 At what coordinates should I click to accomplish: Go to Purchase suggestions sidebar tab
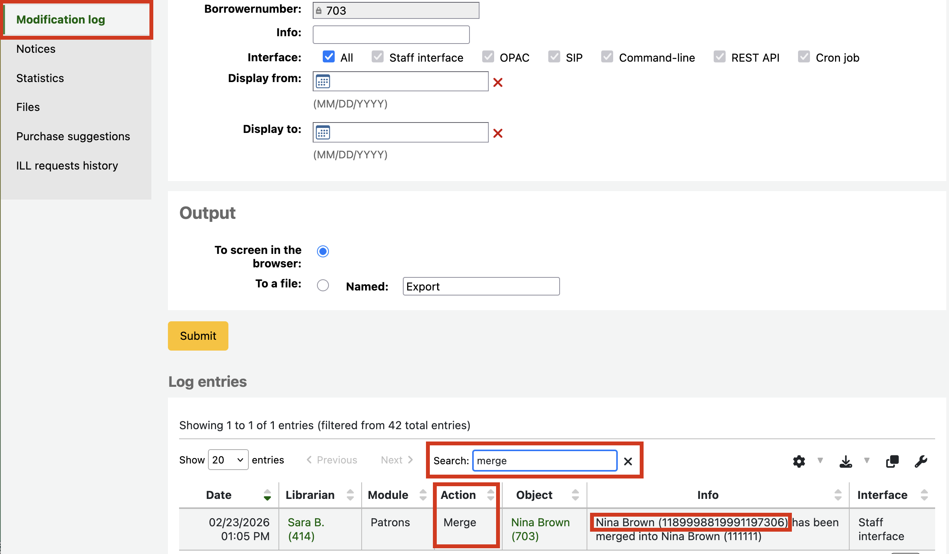pyautogui.click(x=73, y=136)
